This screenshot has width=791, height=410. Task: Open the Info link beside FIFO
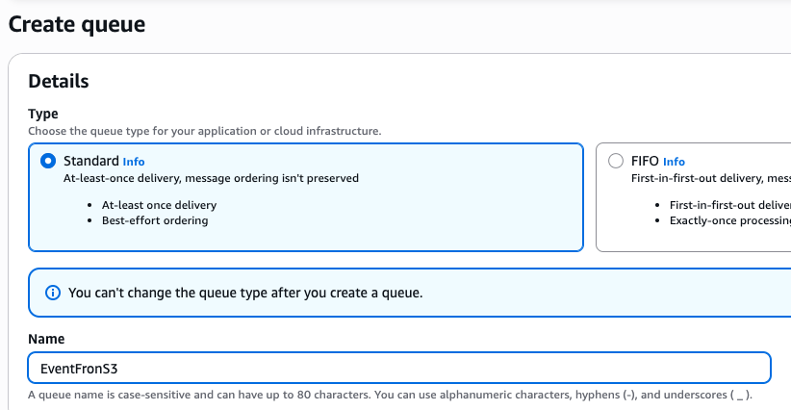point(674,162)
